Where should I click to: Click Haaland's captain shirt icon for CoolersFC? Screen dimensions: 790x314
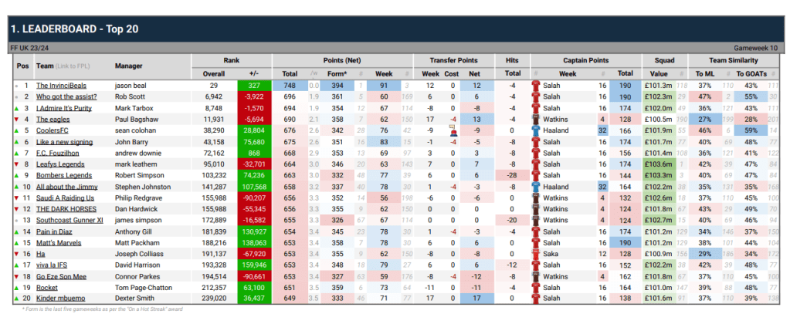(x=535, y=130)
